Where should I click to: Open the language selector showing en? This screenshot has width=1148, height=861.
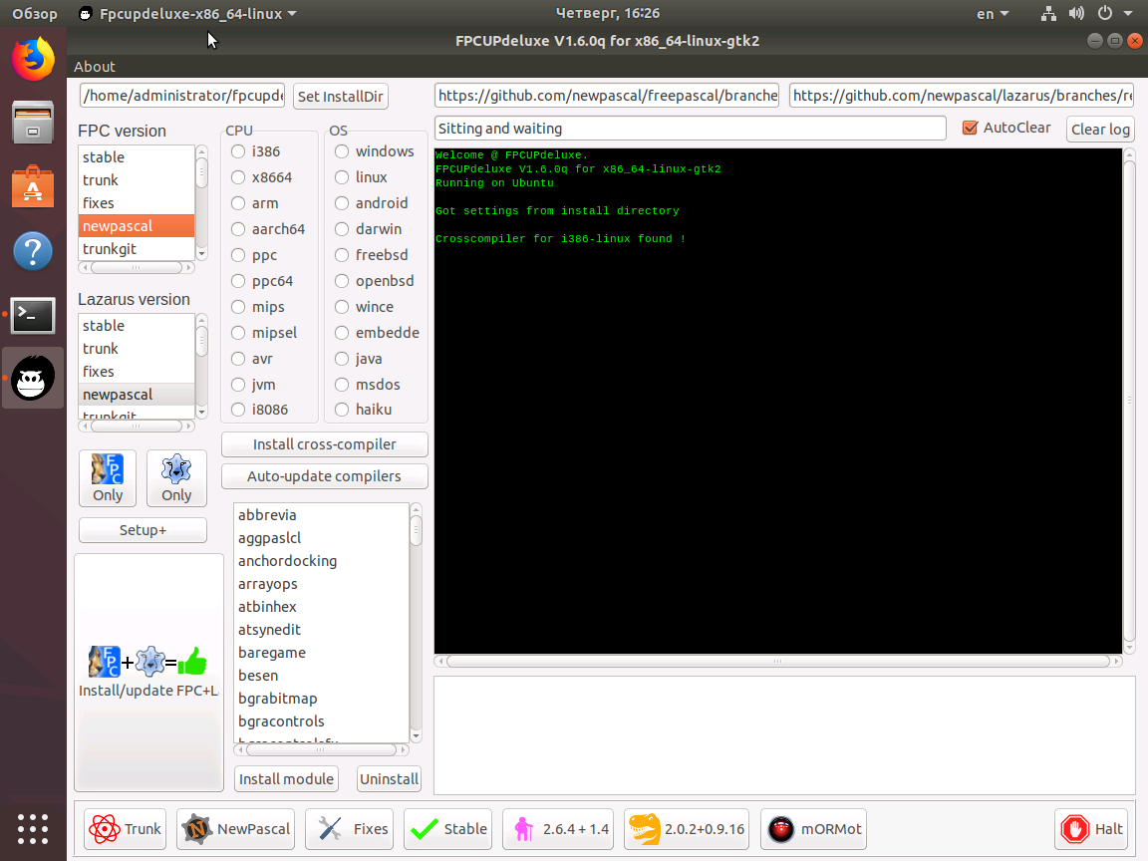click(990, 13)
